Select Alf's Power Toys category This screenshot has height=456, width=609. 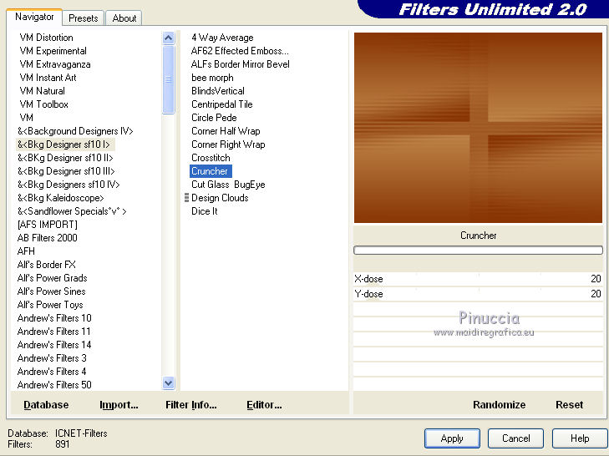pos(50,305)
